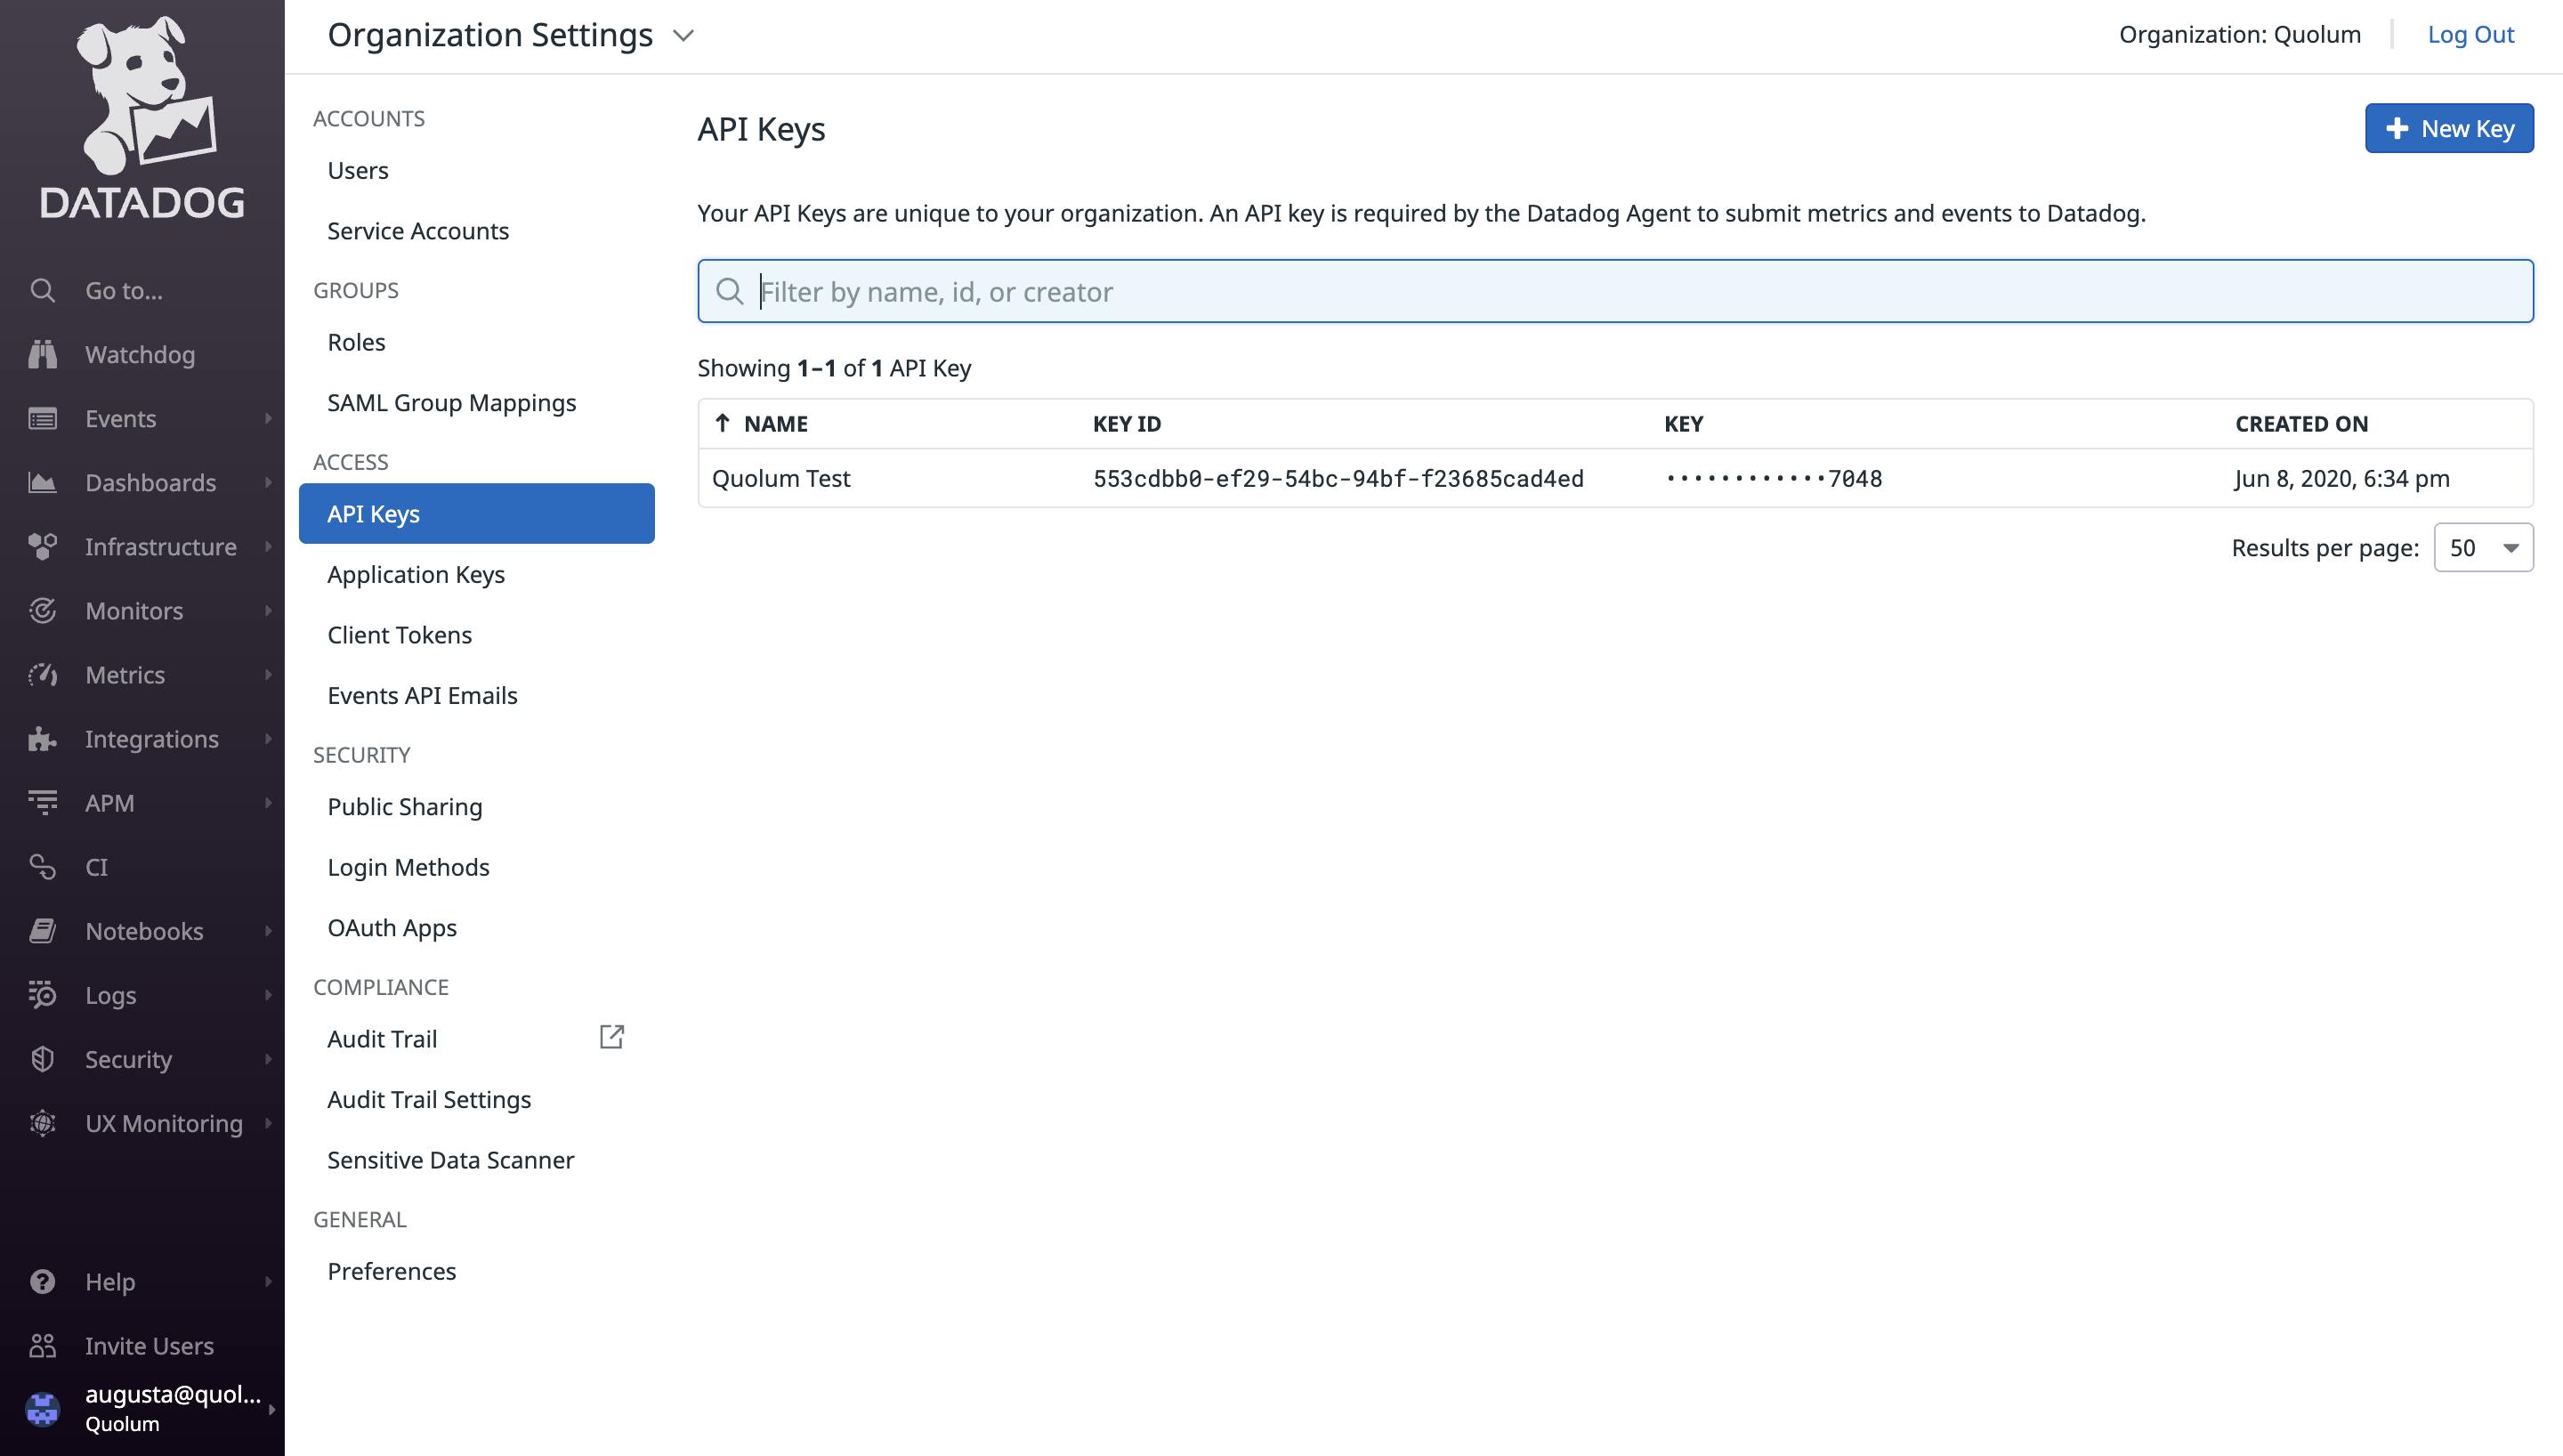The width and height of the screenshot is (2563, 1456).
Task: Open Application Keys settings page
Action: [x=416, y=574]
